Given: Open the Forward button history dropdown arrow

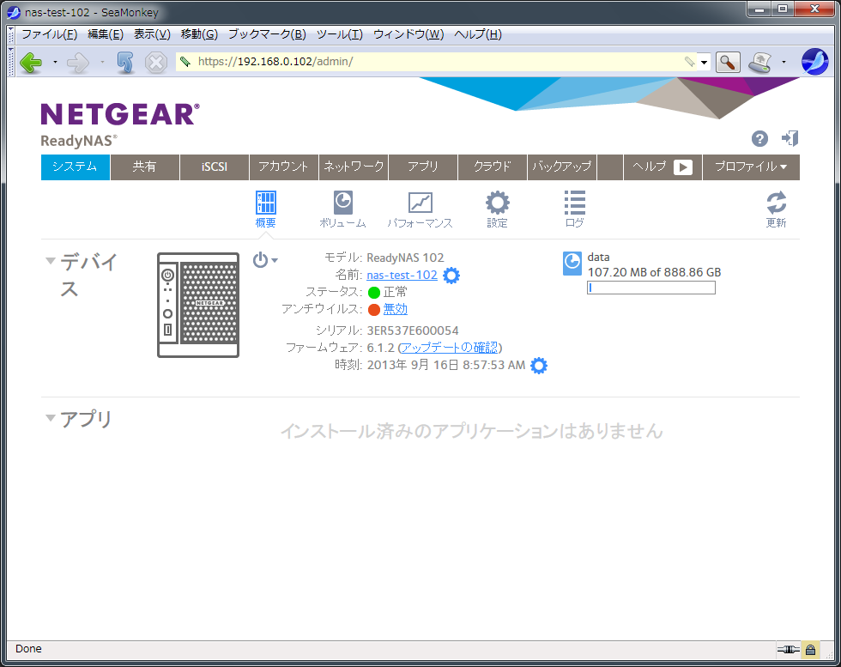Looking at the screenshot, I should pyautogui.click(x=102, y=63).
